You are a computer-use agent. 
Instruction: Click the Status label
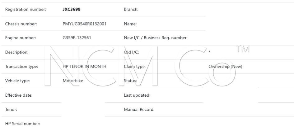pyautogui.click(x=130, y=81)
